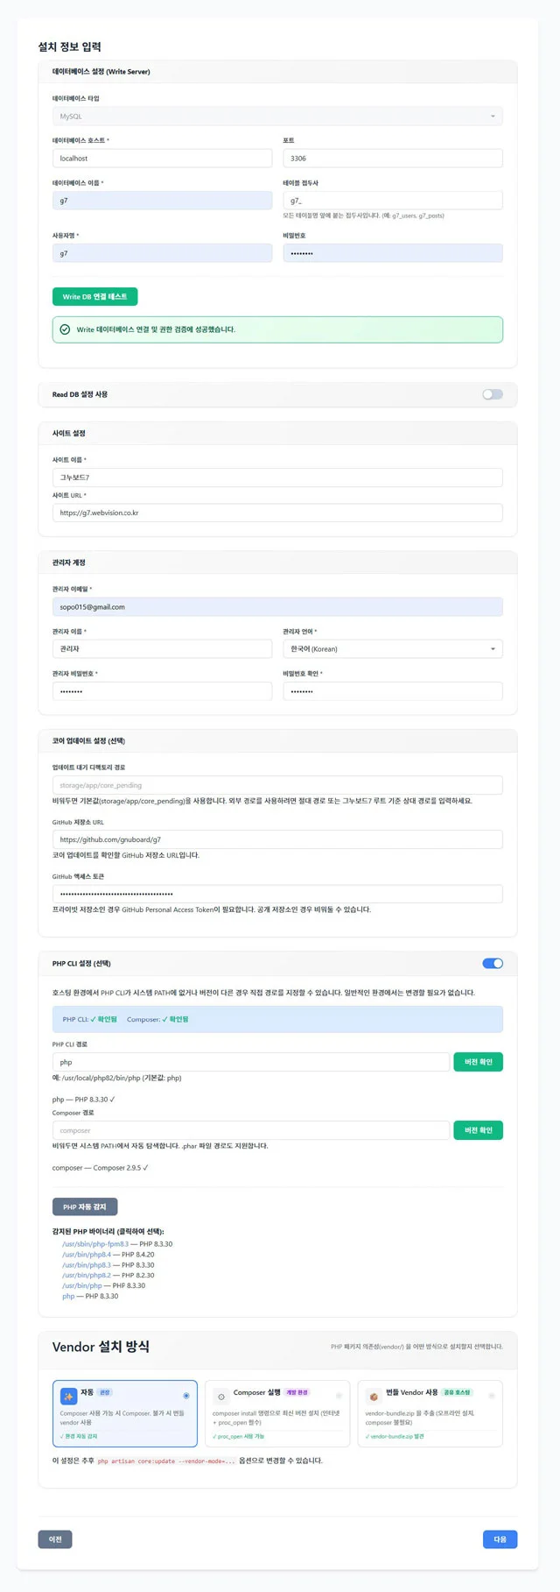Focus the 데이터베이스 호스트 localhost field

(162, 159)
